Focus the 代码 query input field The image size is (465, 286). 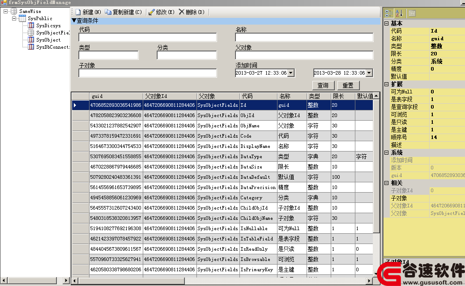click(x=147, y=37)
